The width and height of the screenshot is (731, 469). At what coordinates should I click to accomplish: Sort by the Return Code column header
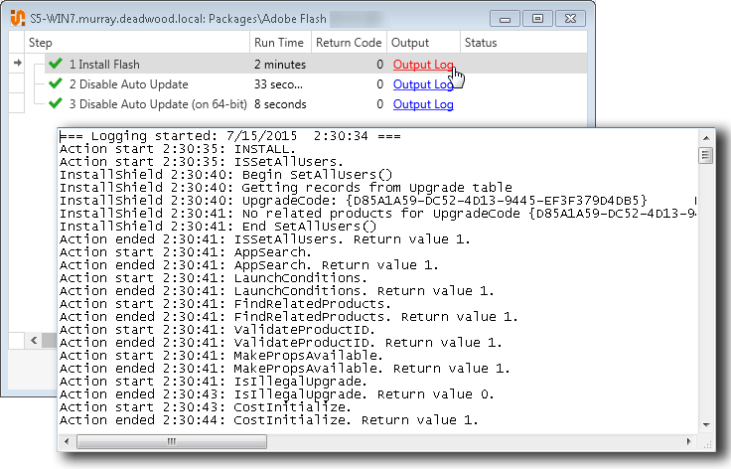[x=348, y=43]
